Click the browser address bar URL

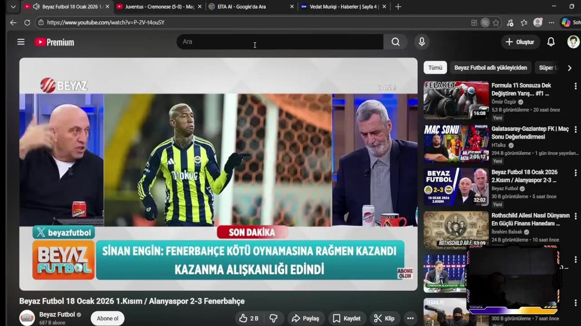pos(106,23)
